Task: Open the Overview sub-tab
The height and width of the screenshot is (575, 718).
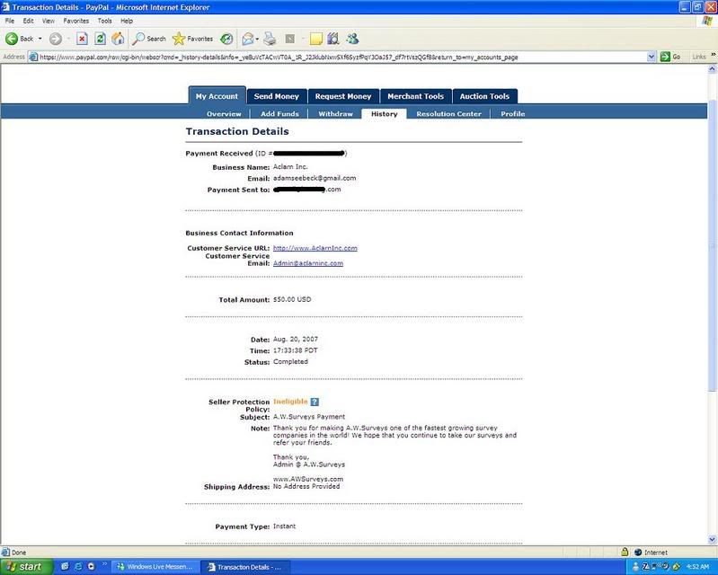Action: tap(224, 114)
